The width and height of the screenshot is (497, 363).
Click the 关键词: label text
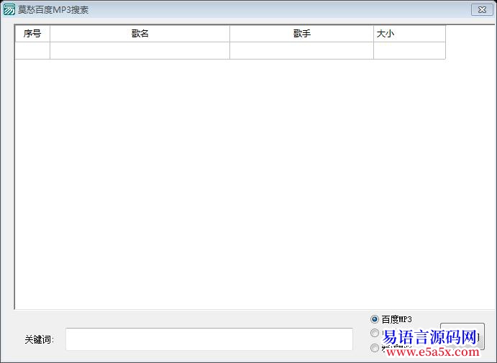coord(40,339)
